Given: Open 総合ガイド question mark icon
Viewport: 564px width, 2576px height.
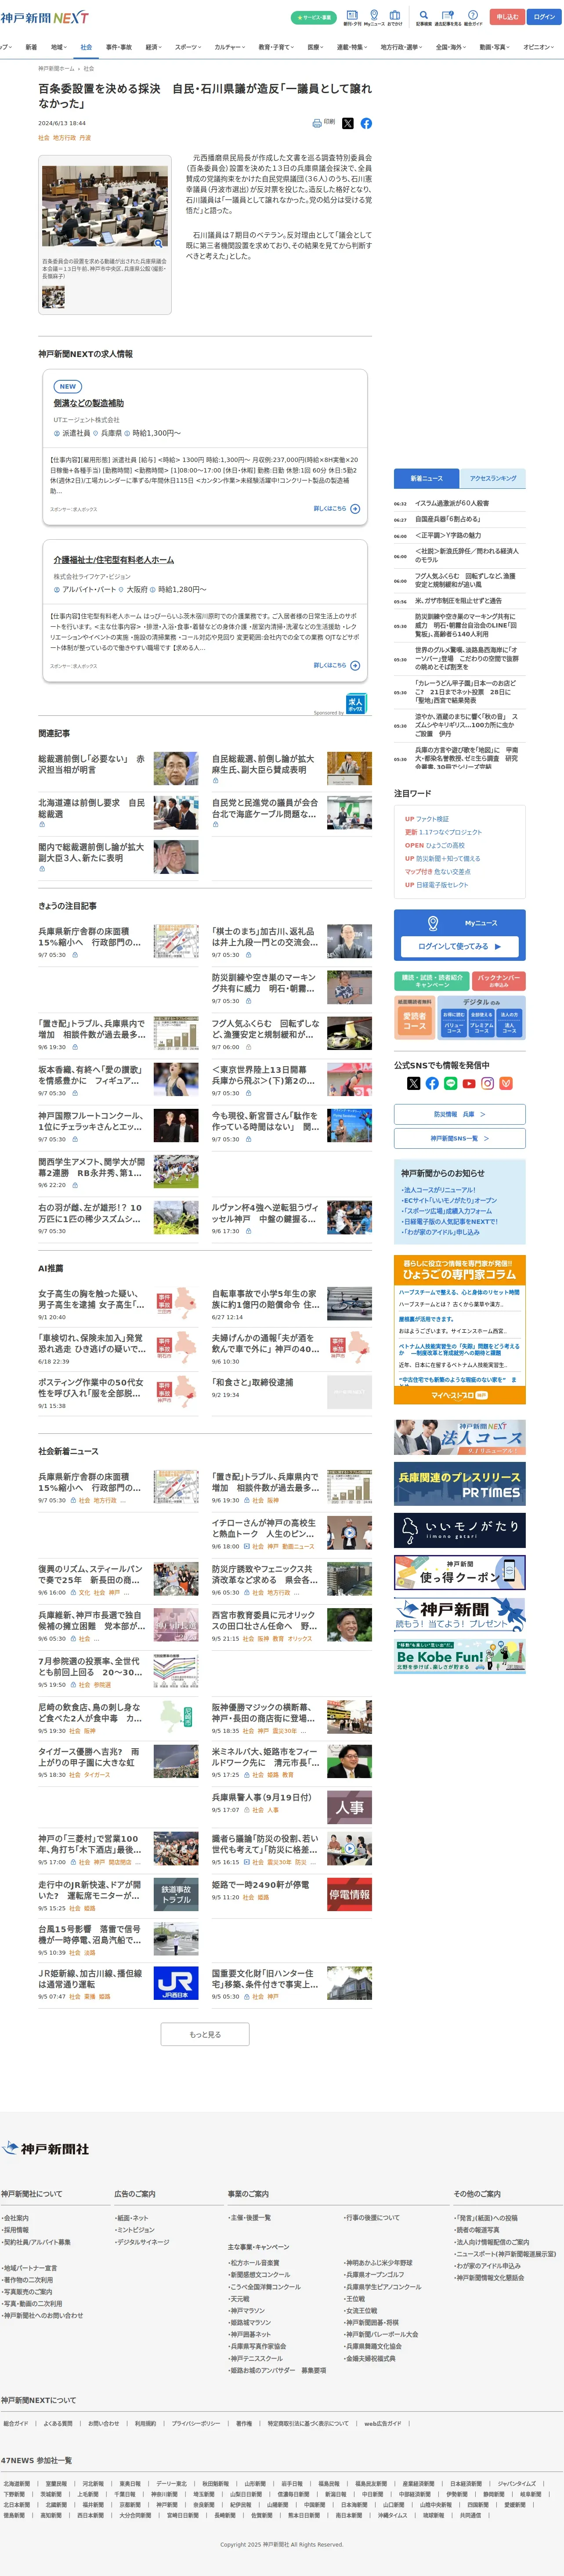Looking at the screenshot, I should coord(473,17).
